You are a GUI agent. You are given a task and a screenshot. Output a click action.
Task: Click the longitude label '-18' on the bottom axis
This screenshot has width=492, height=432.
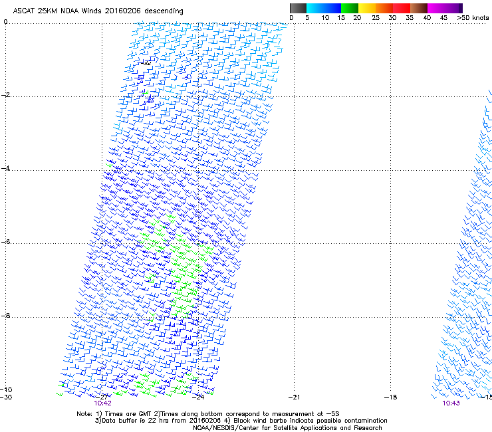391,397
